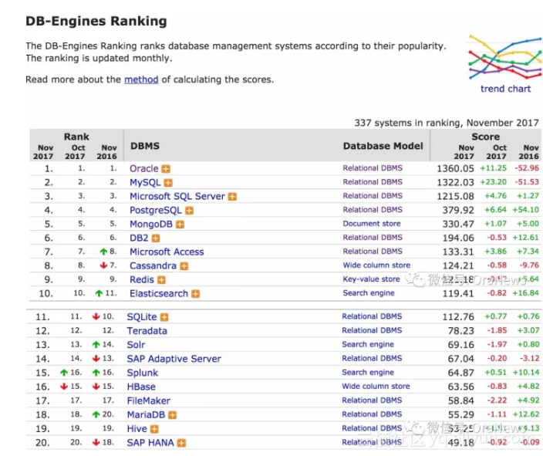Viewport: 543px width, 456px height.
Task: Click the plus icon beside Elasticsearch
Action: (x=196, y=294)
